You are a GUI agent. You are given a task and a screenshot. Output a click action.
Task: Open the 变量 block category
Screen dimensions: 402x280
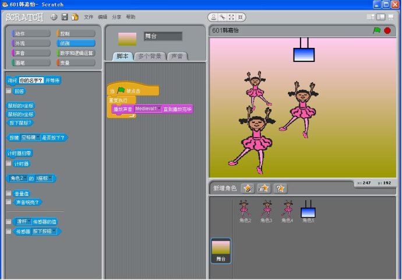tap(76, 62)
